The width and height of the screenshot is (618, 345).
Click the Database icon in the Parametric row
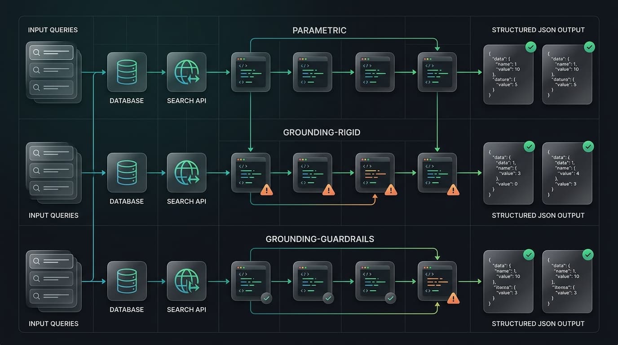pyautogui.click(x=127, y=72)
